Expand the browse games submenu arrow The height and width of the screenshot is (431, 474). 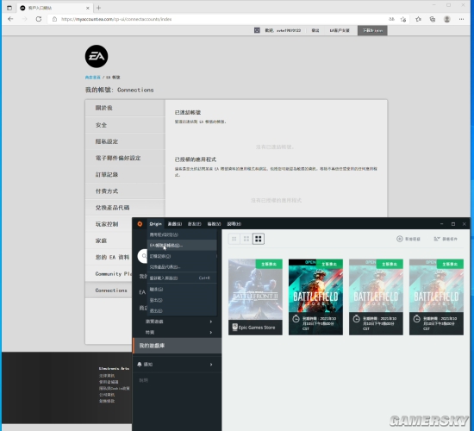tap(211, 322)
